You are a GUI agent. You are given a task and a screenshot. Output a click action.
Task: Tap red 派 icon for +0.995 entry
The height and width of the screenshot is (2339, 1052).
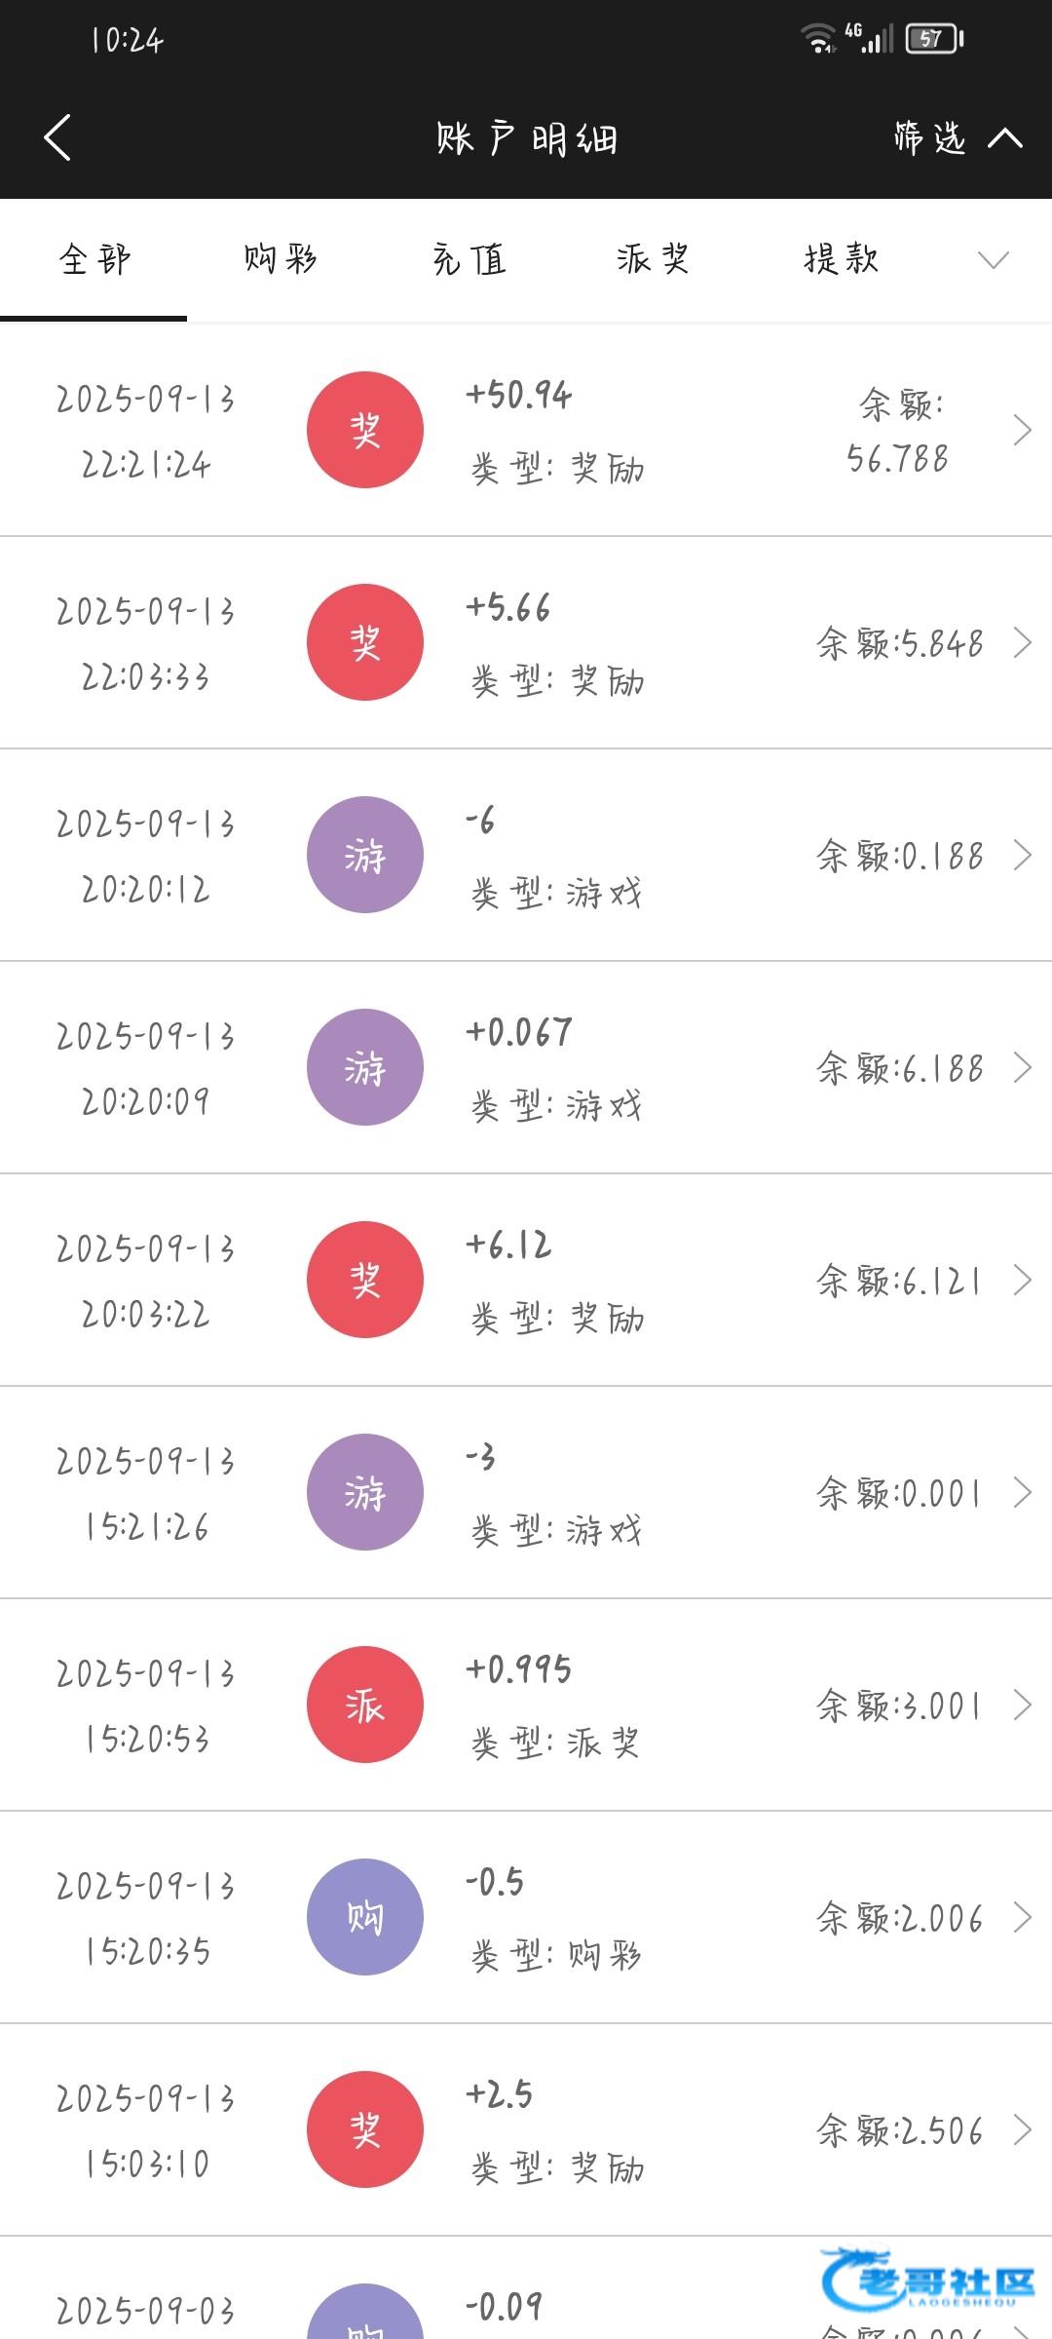[x=365, y=1705]
